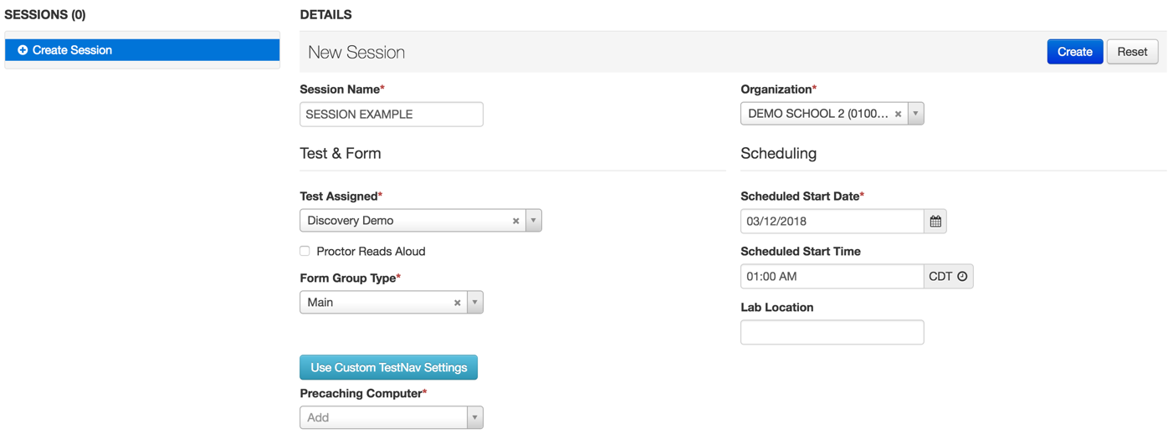The width and height of the screenshot is (1173, 439).
Task: Click the clock icon beside CDT
Action: pyautogui.click(x=962, y=277)
